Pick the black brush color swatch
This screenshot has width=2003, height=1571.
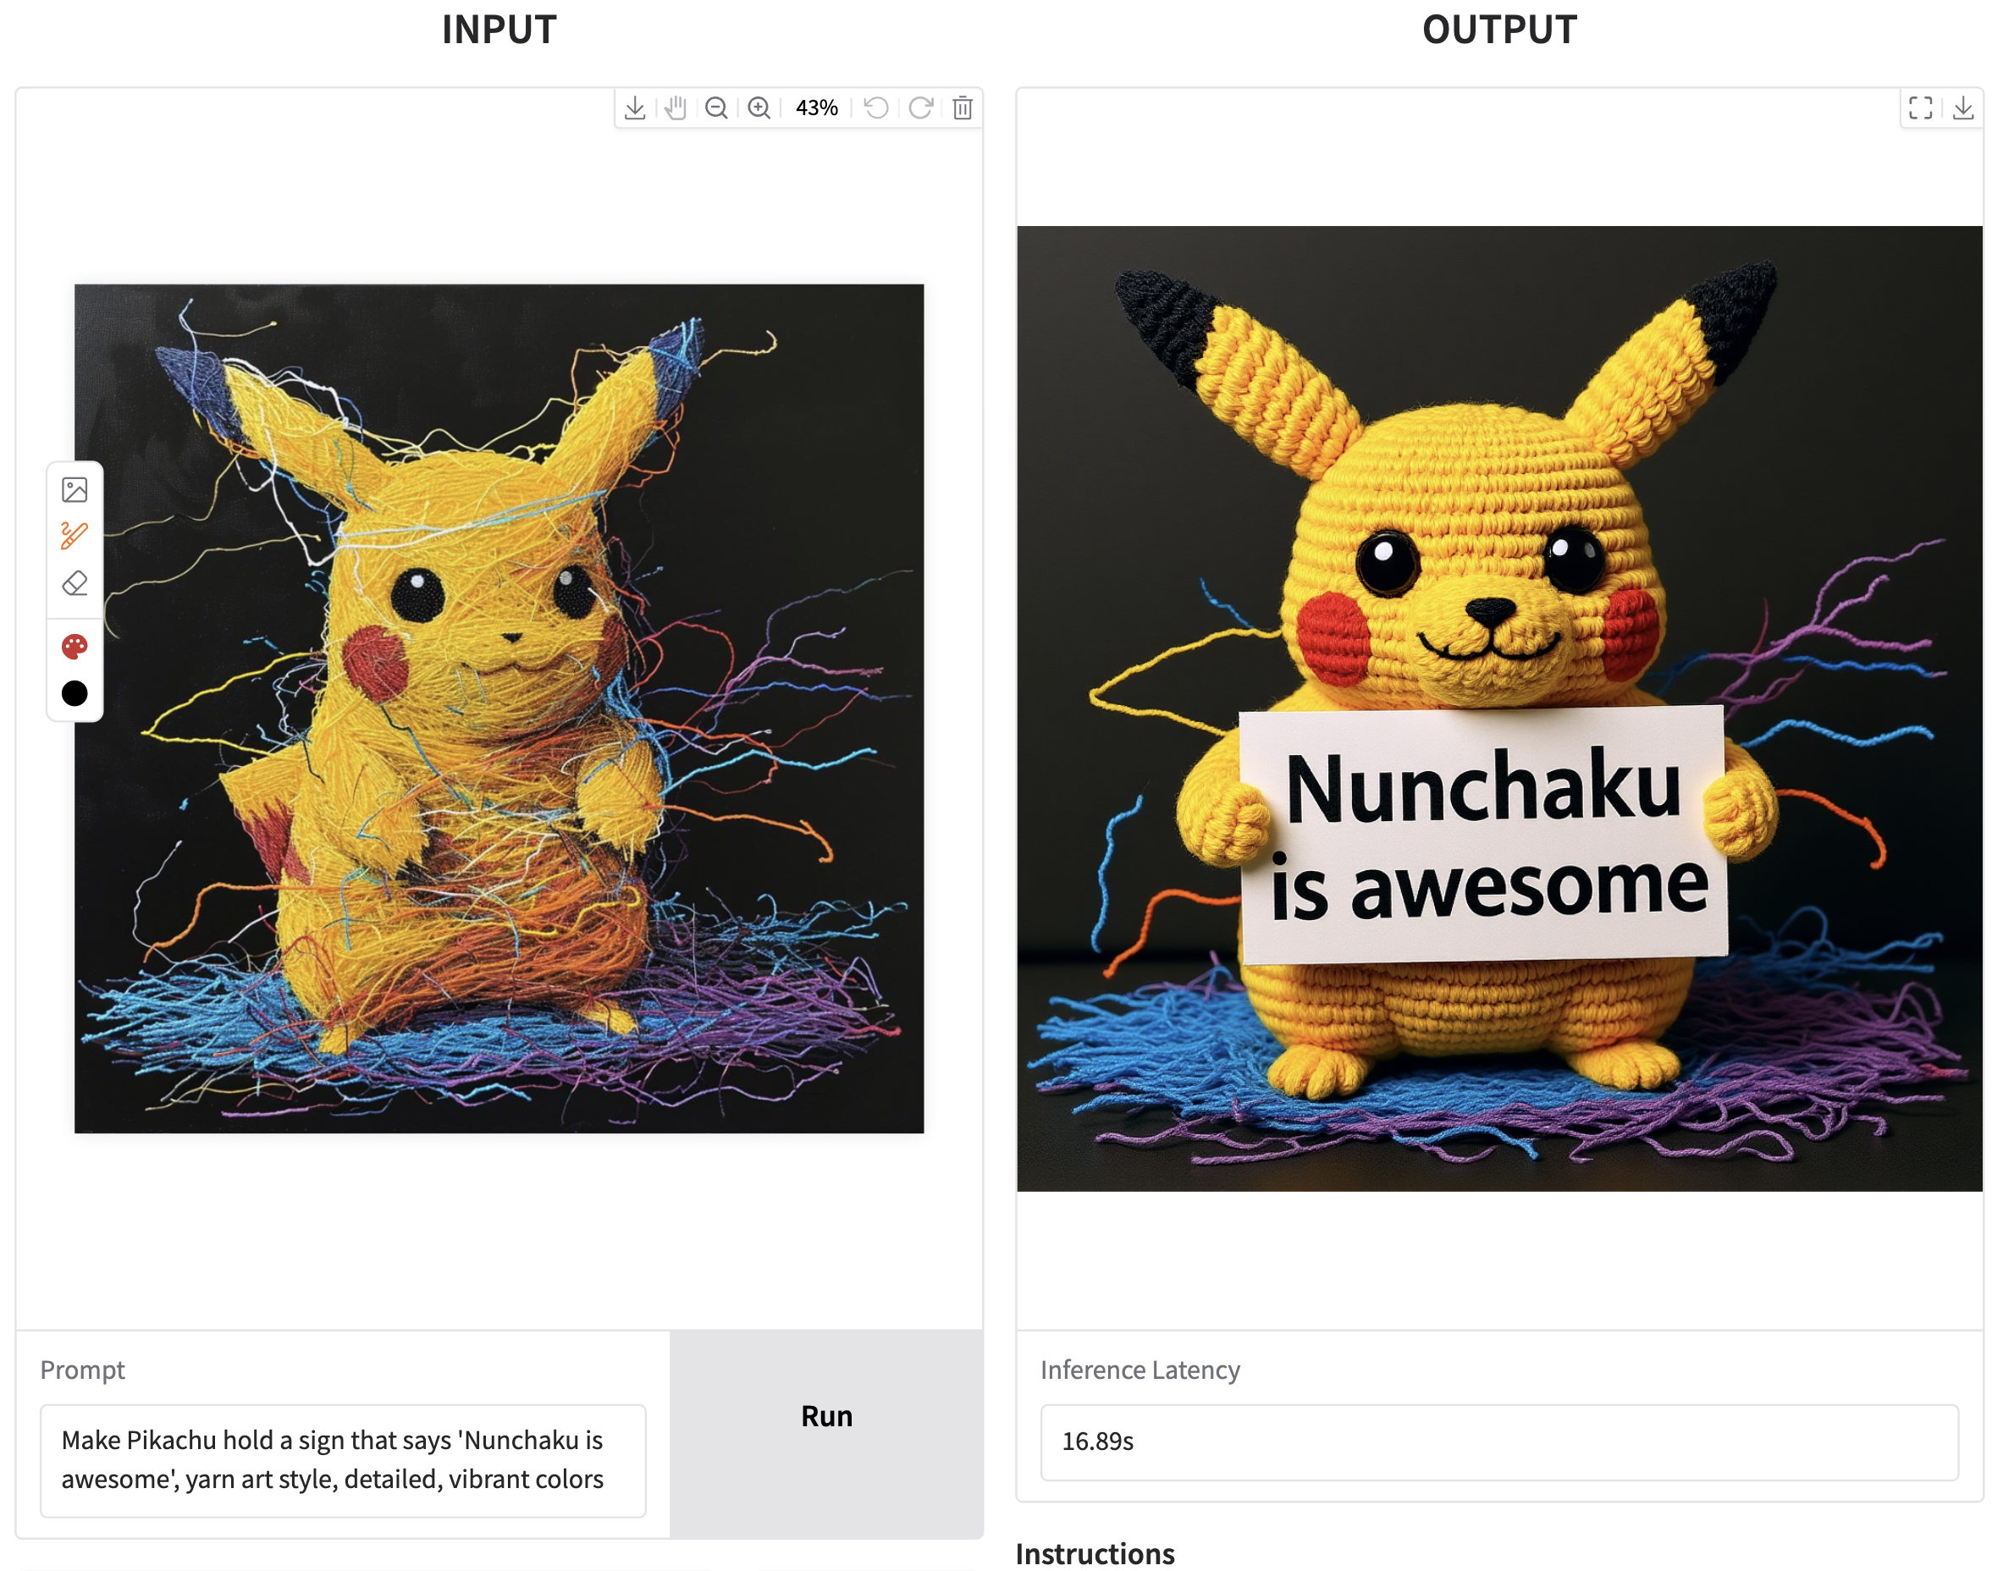point(74,692)
